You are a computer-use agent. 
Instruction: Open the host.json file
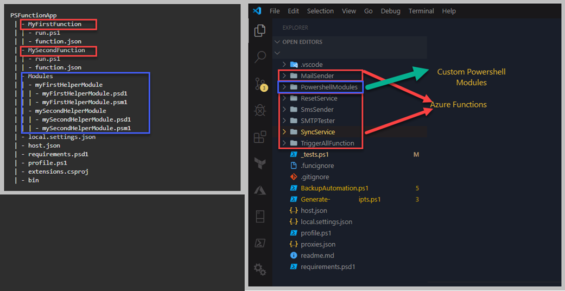coord(314,211)
